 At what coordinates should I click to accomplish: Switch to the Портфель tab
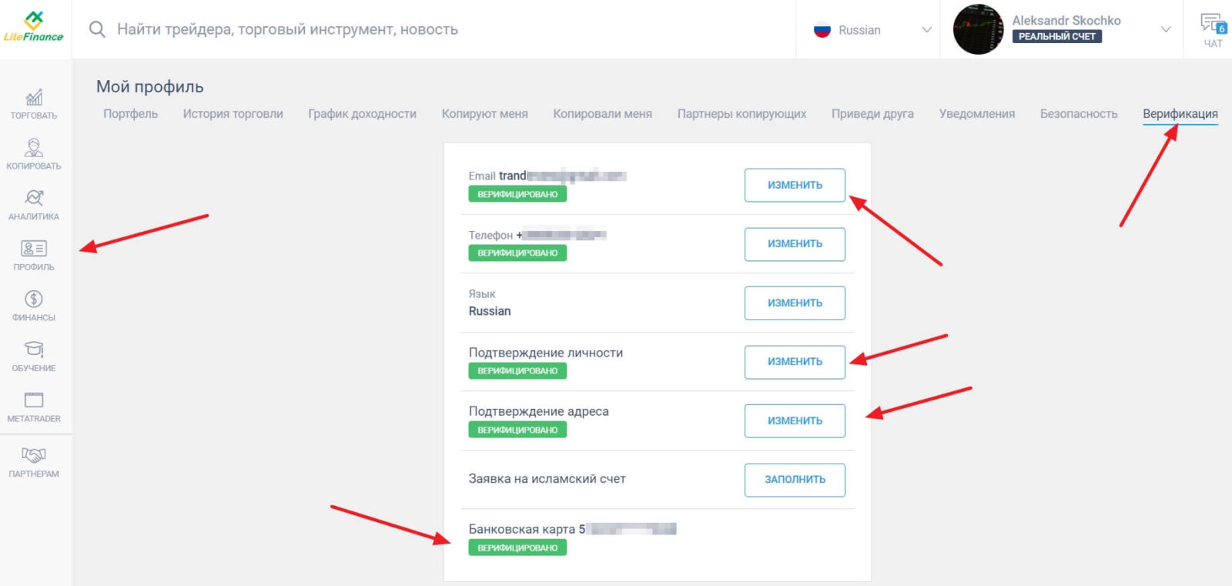coord(131,114)
